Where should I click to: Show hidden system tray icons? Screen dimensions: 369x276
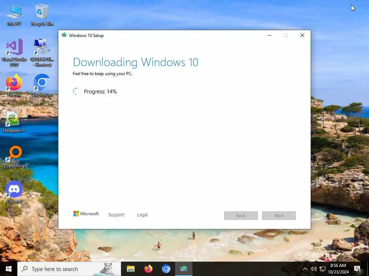(305, 269)
